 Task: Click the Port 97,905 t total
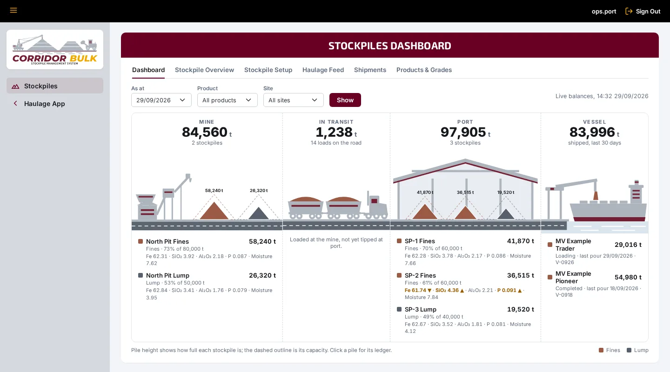pos(465,133)
